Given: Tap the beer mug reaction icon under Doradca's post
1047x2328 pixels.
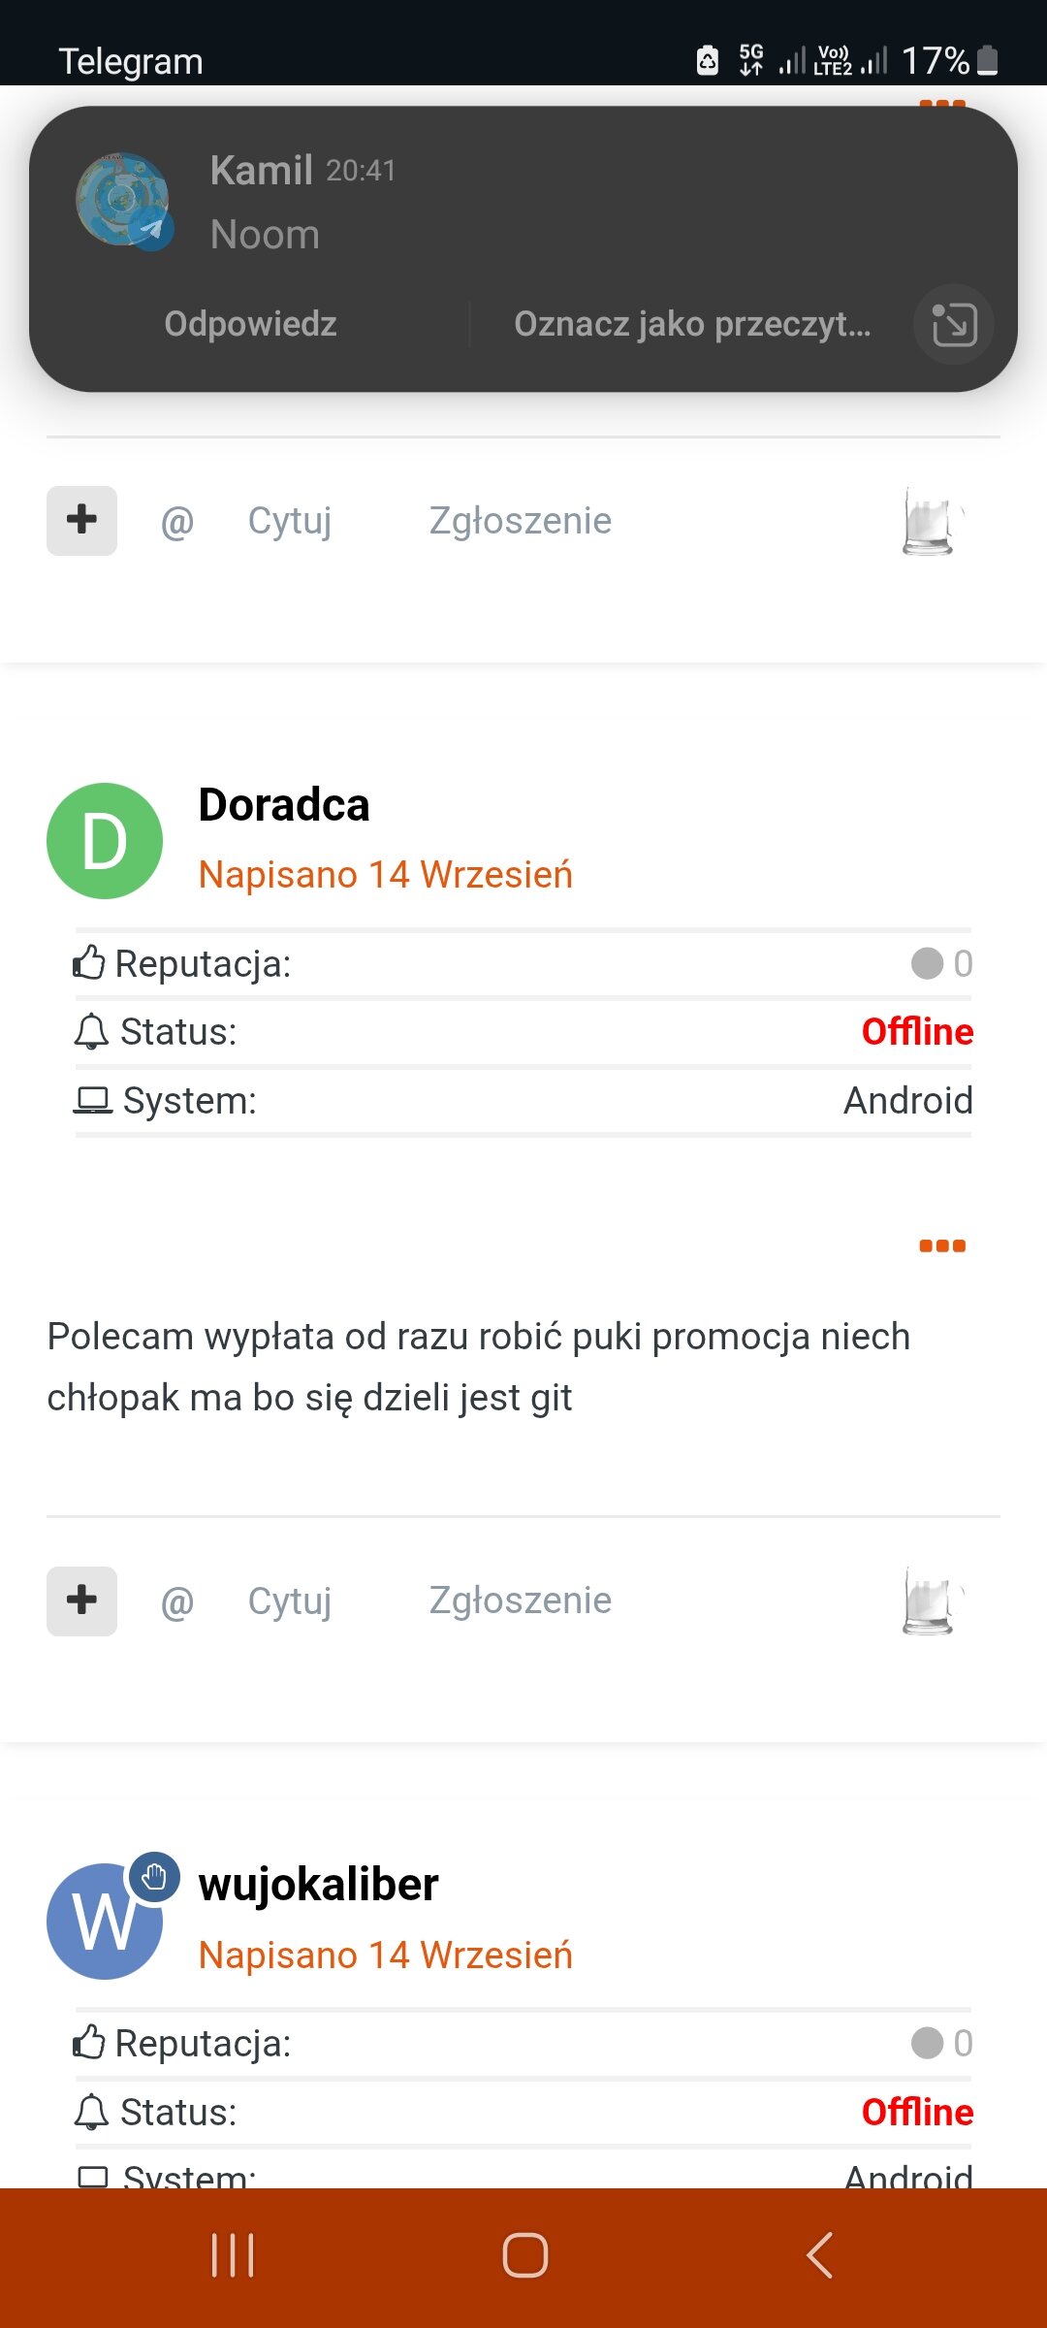Looking at the screenshot, I should pos(931,1601).
